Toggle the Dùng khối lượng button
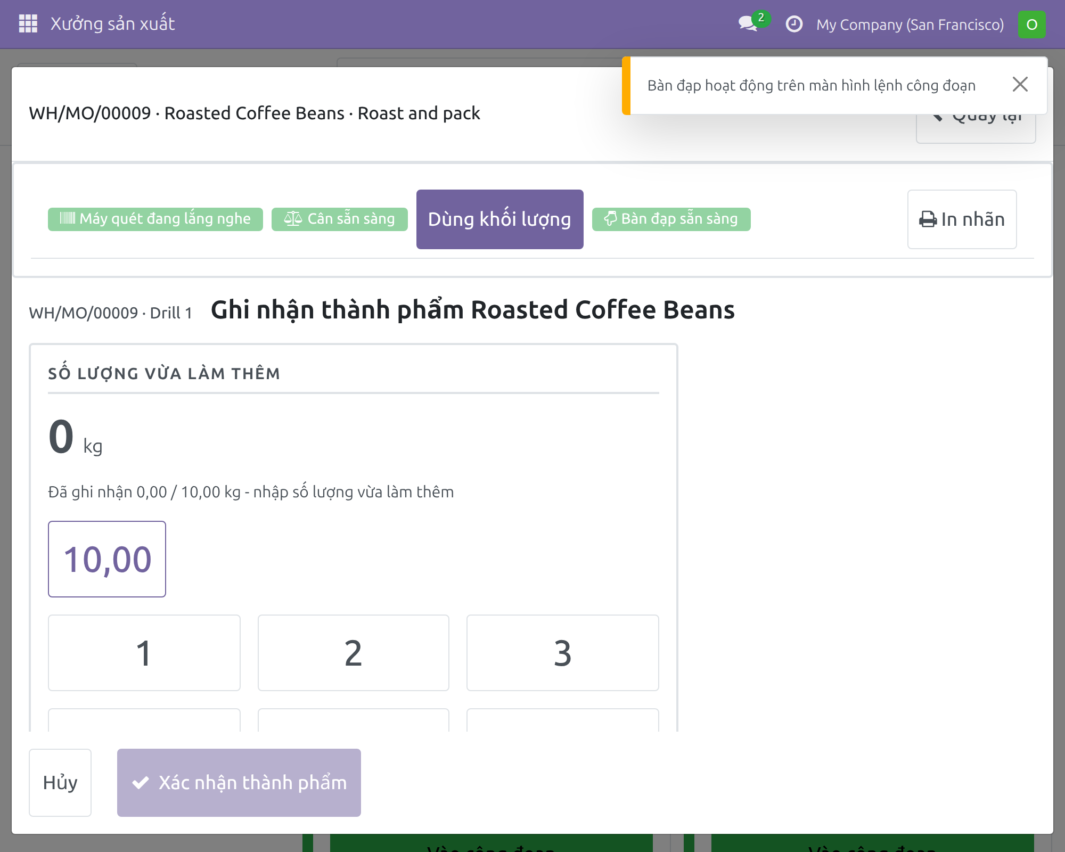 [499, 219]
